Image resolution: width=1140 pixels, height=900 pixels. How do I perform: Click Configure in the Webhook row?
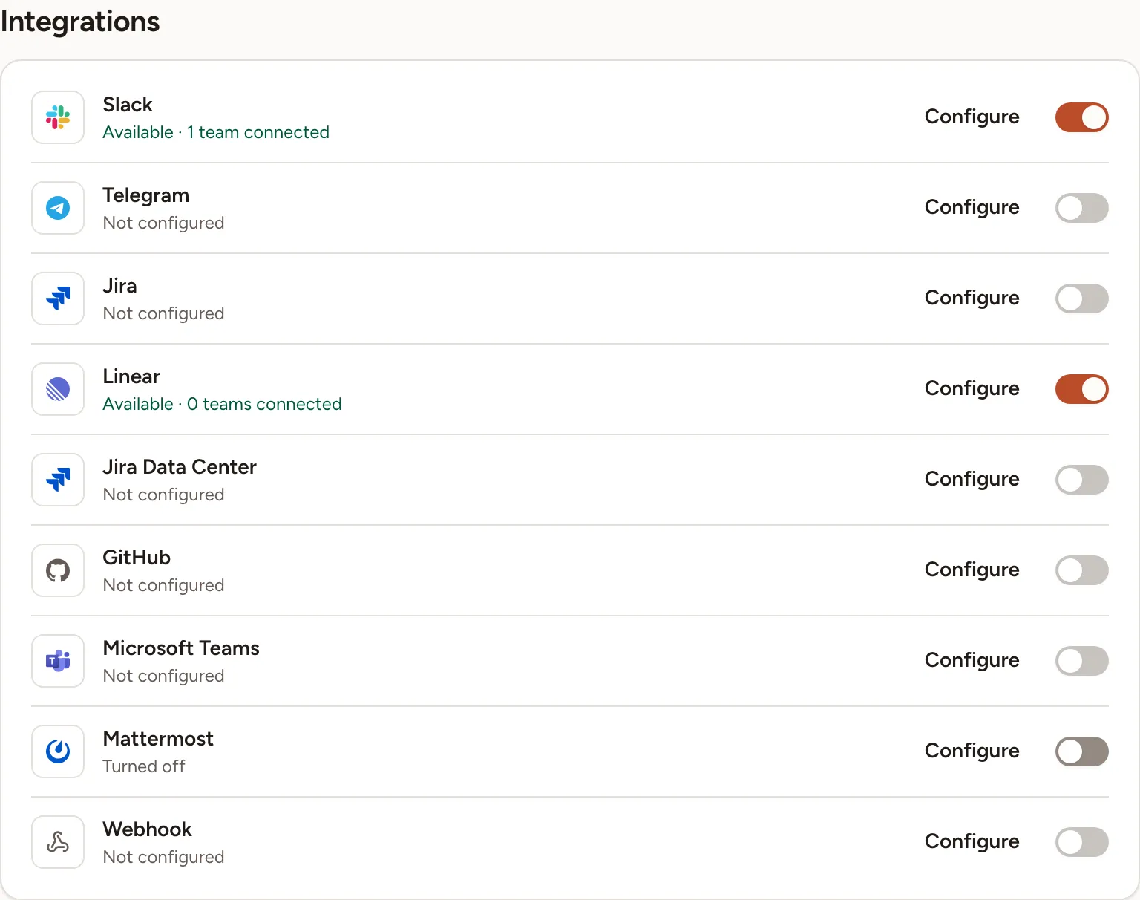[x=972, y=842]
